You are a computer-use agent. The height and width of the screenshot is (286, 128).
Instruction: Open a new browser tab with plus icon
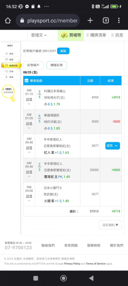tap(90, 21)
